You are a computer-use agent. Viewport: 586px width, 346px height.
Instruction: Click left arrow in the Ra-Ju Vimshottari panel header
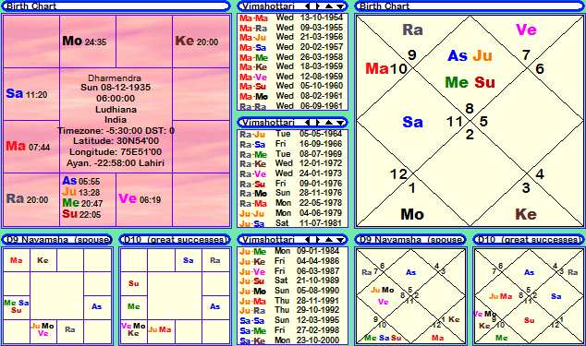point(307,123)
